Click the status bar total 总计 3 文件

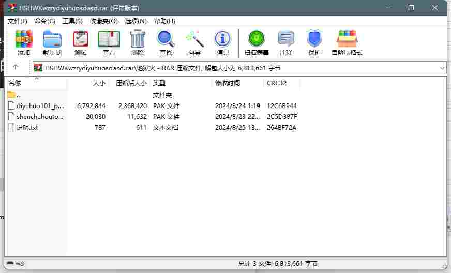pyautogui.click(x=278, y=263)
